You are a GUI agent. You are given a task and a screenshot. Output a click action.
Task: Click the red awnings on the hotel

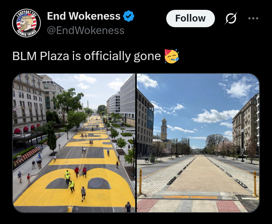[x=27, y=129]
